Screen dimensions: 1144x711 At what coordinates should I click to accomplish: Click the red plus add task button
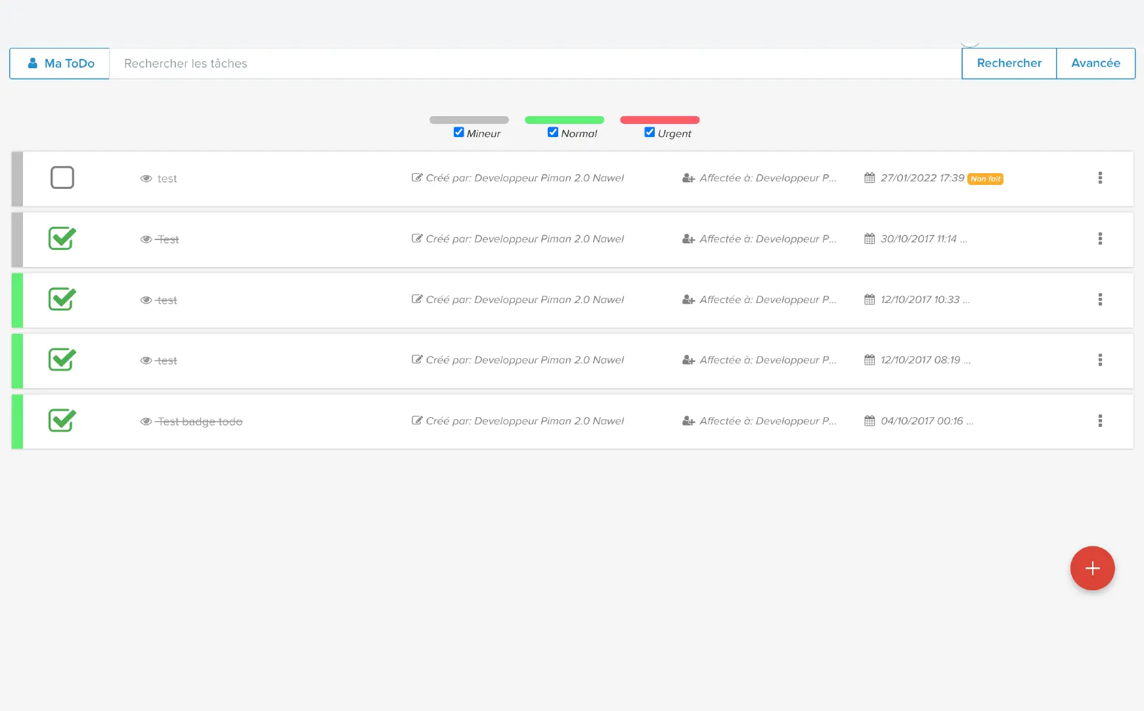pyautogui.click(x=1092, y=568)
